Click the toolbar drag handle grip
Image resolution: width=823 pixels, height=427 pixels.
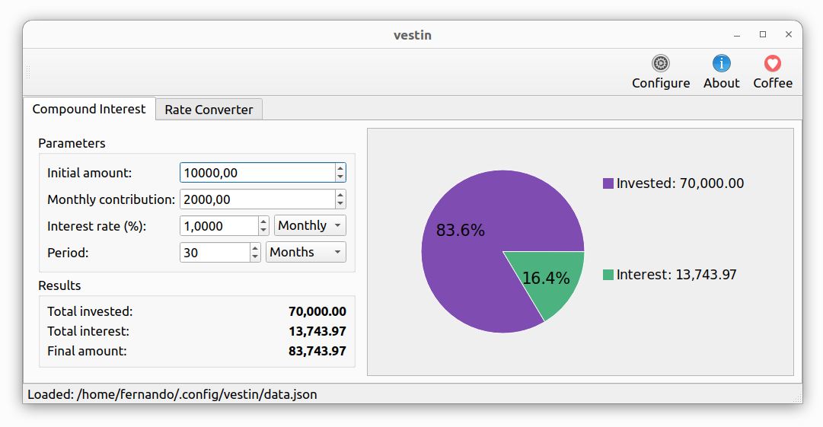pos(28,72)
